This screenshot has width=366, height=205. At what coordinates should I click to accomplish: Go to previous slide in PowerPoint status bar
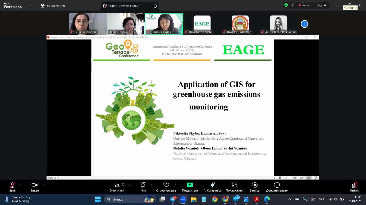point(274,178)
